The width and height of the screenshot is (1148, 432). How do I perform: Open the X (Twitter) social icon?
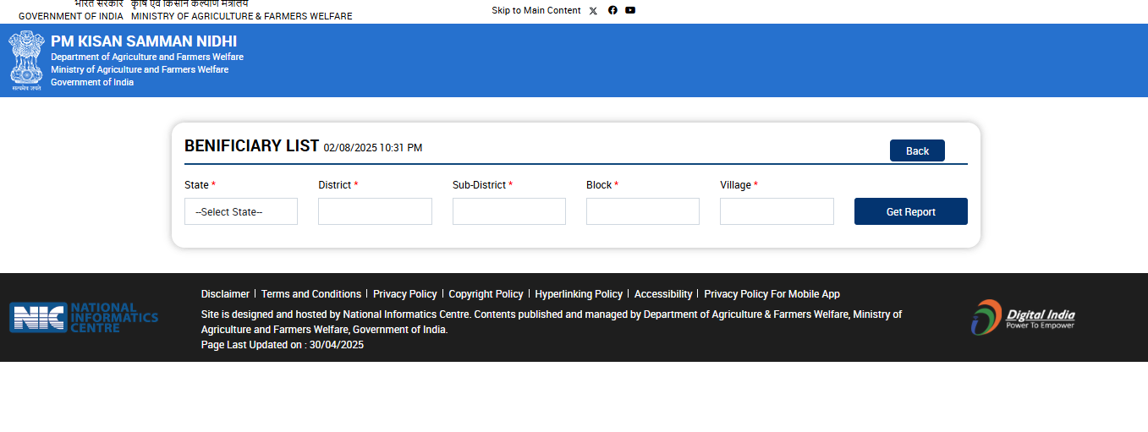point(593,11)
